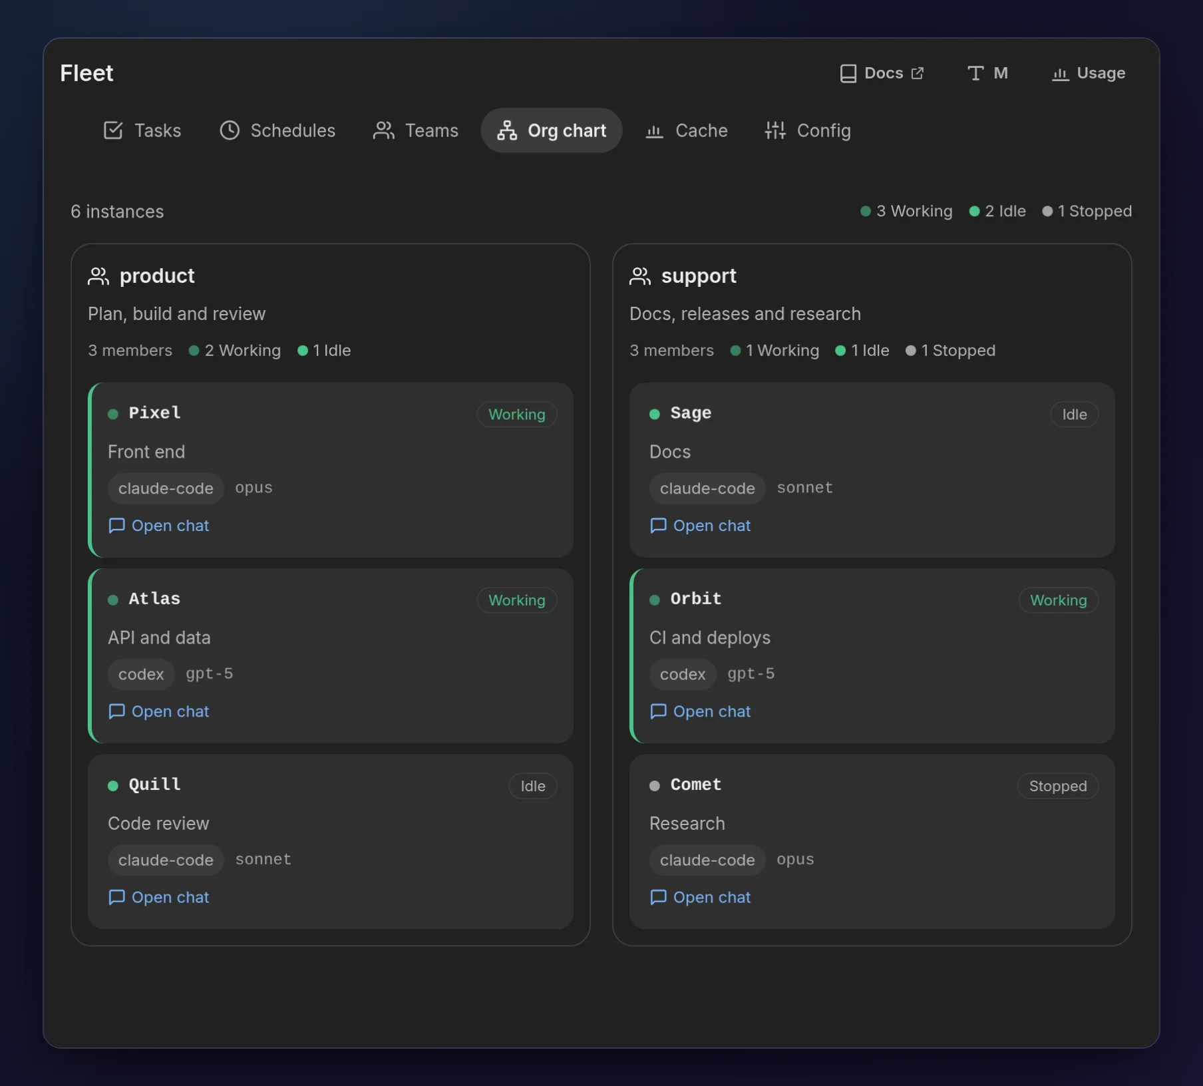The height and width of the screenshot is (1086, 1203).
Task: Open the Usage view
Action: (1089, 73)
